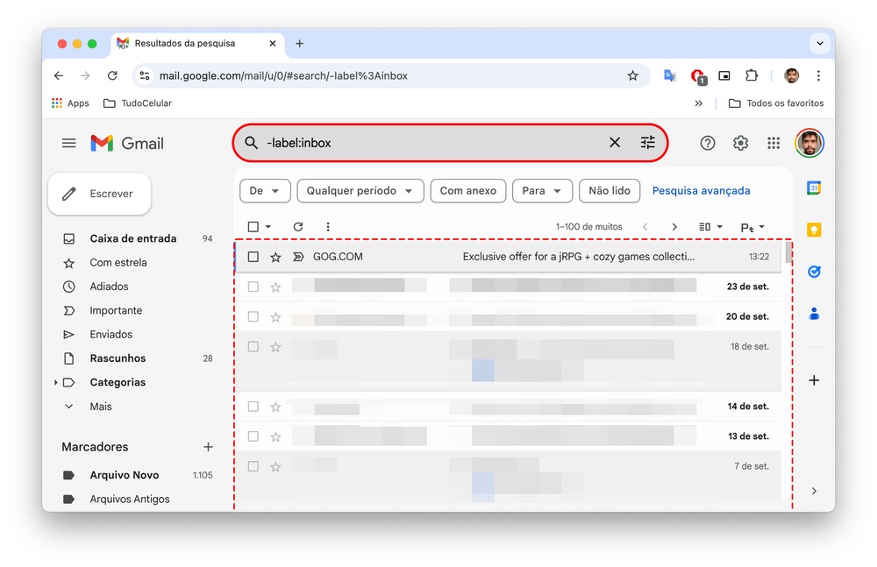Image resolution: width=877 pixels, height=567 pixels.
Task: Star the GOG.COM email
Action: [275, 257]
